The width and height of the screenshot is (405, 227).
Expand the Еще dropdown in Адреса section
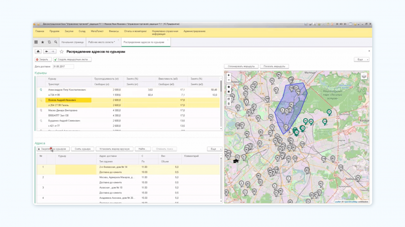point(215,149)
